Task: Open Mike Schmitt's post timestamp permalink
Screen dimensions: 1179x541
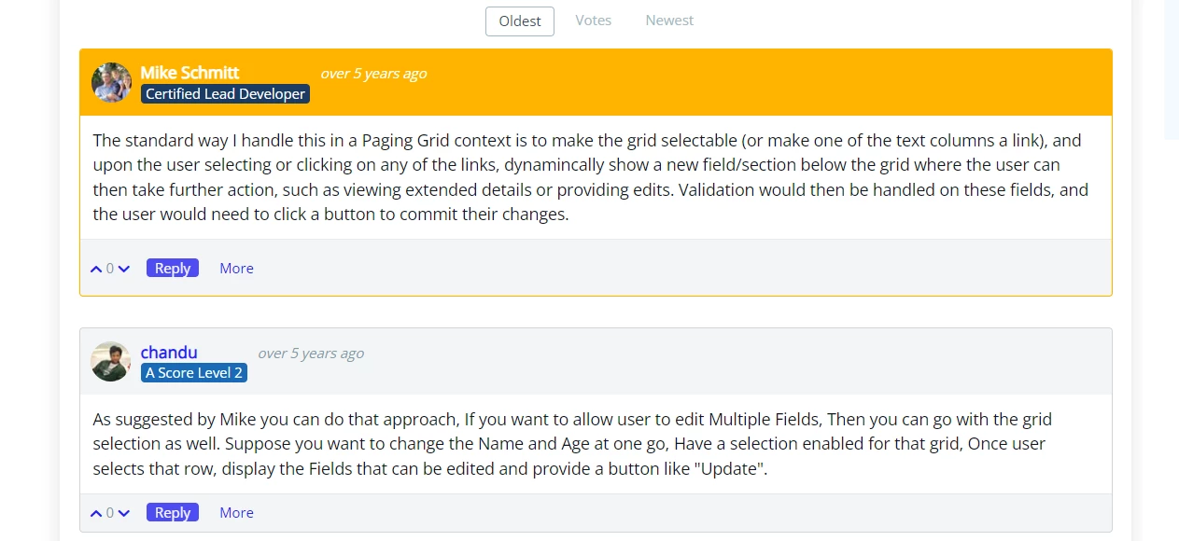Action: pos(373,74)
